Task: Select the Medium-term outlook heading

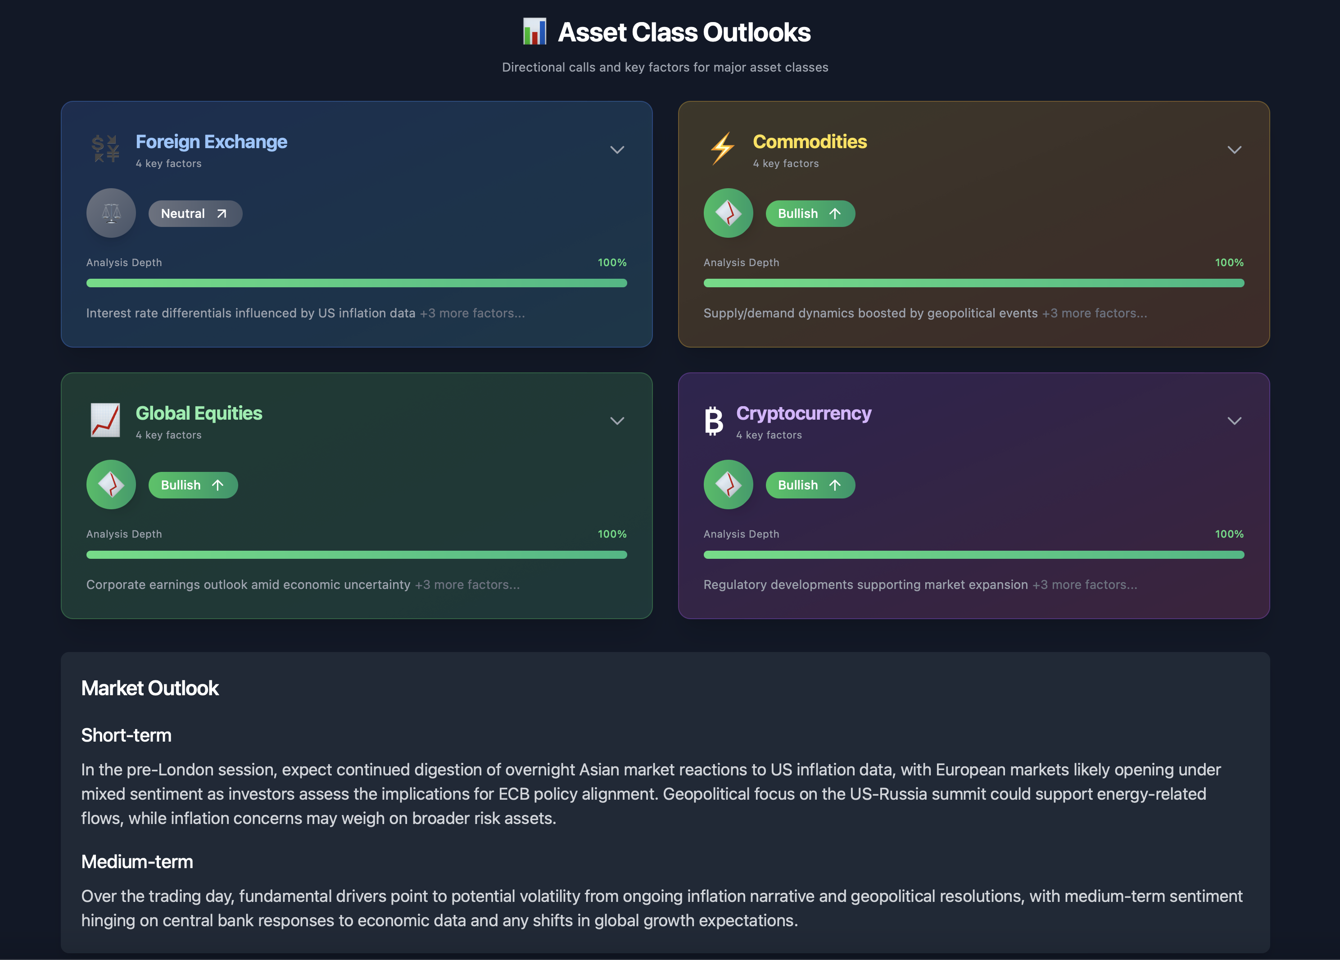Action: tap(136, 861)
